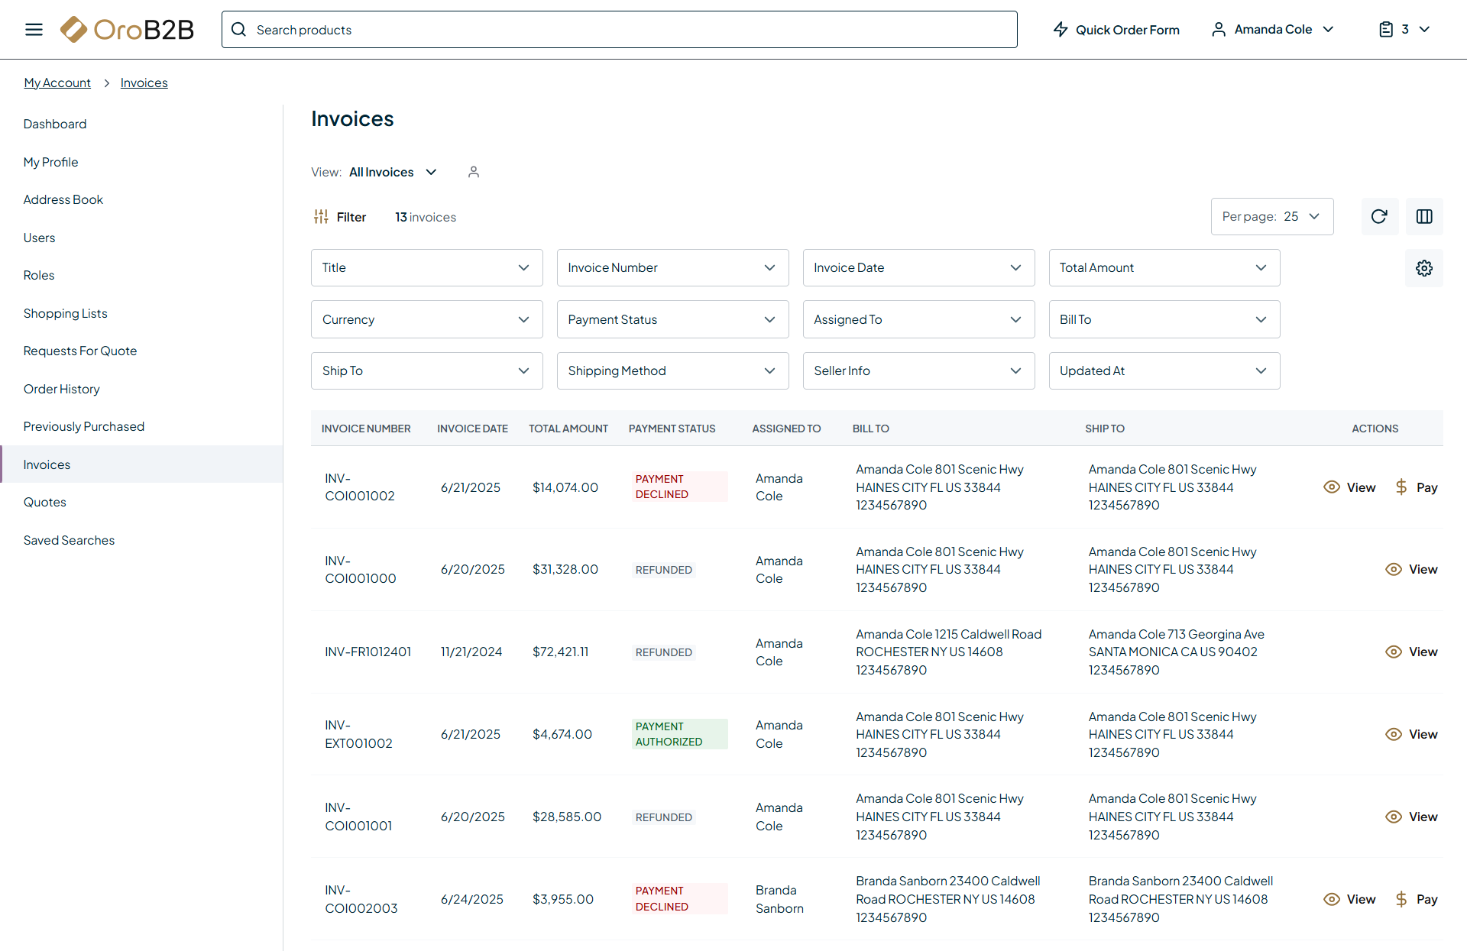This screenshot has width=1467, height=951.
Task: Open Order History in the sidebar
Action: 62,389
